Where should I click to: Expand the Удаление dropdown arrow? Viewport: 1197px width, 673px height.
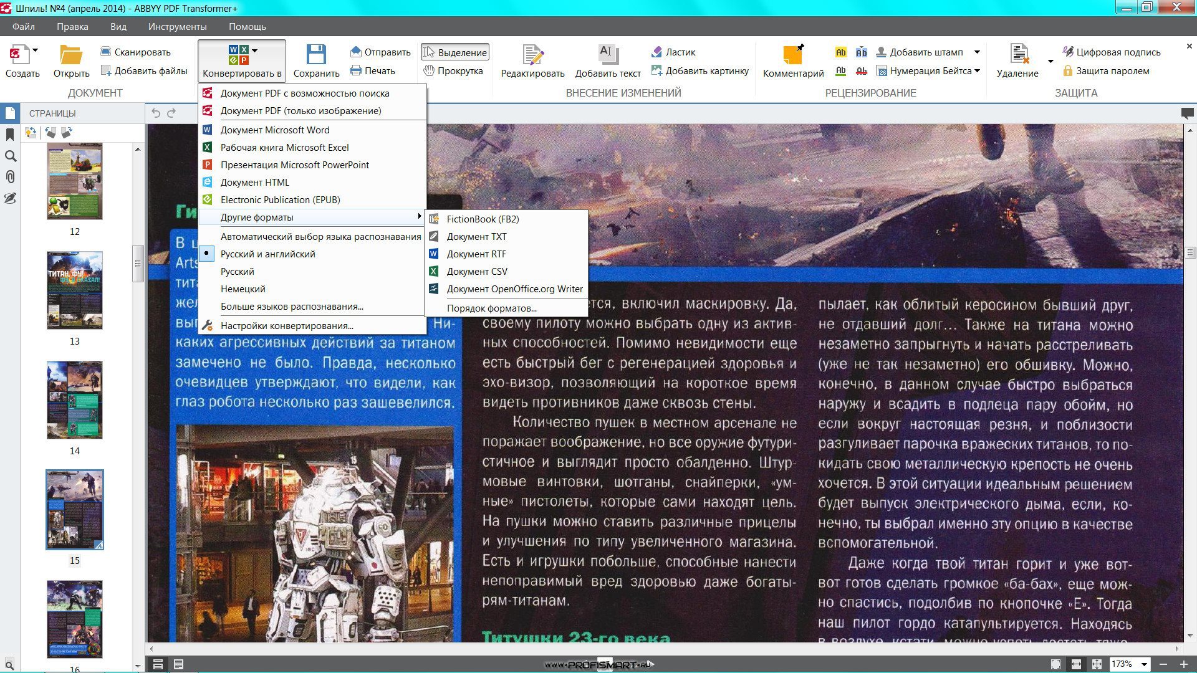(1050, 61)
